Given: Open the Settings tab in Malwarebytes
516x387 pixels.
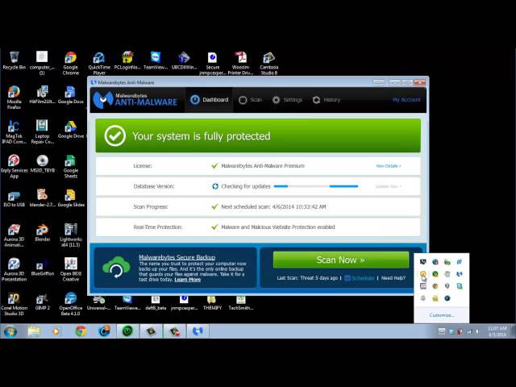Looking at the screenshot, I should (287, 100).
